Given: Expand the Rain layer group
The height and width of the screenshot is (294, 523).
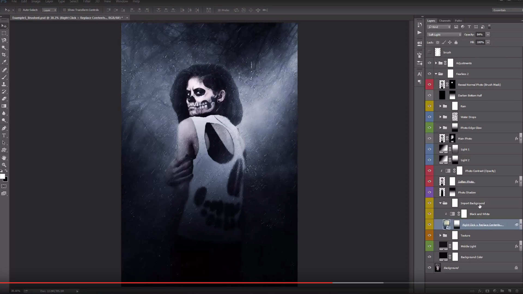Looking at the screenshot, I should click(x=440, y=106).
